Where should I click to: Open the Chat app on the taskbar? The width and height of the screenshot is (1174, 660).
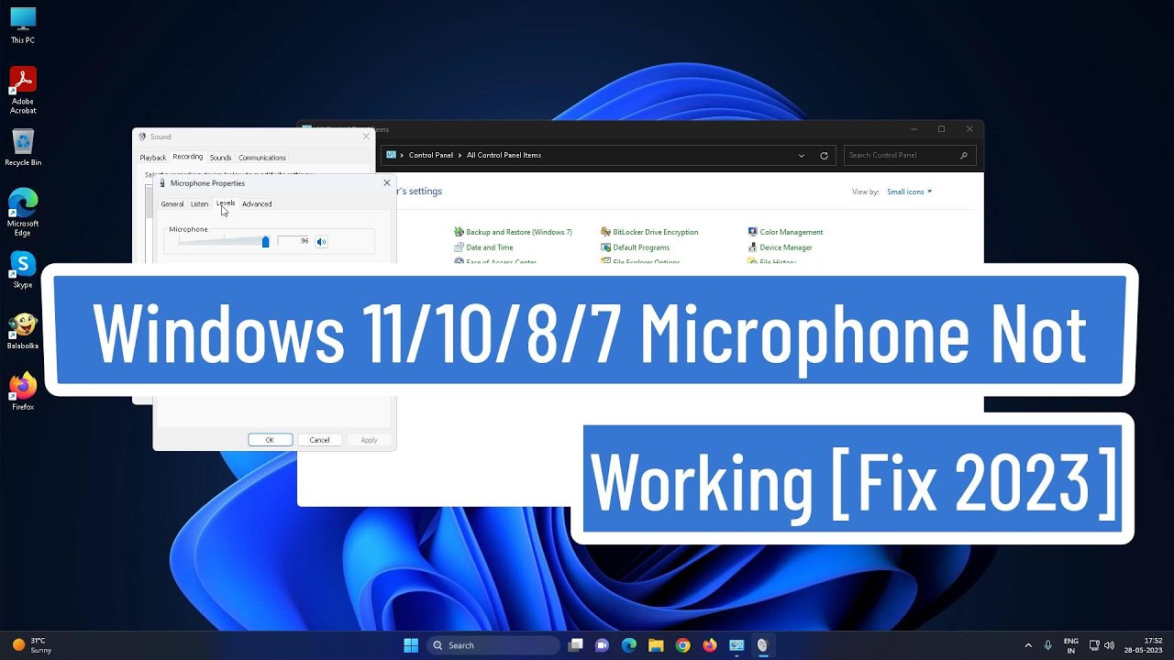click(602, 645)
